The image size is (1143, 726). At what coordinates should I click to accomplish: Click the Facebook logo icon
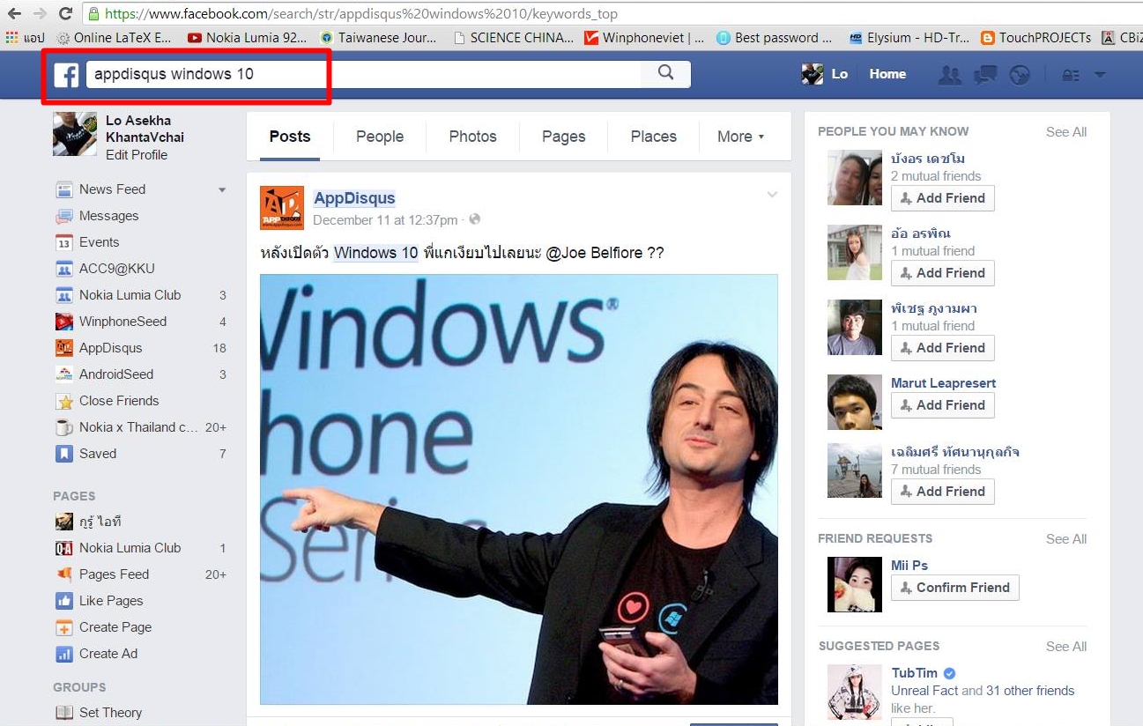coord(66,75)
